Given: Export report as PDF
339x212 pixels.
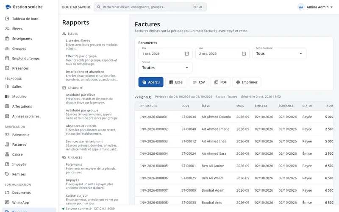Looking at the screenshot, I should 220,82.
